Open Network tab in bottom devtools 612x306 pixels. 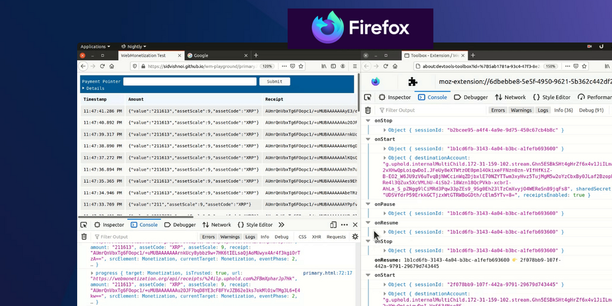pyautogui.click(x=217, y=225)
